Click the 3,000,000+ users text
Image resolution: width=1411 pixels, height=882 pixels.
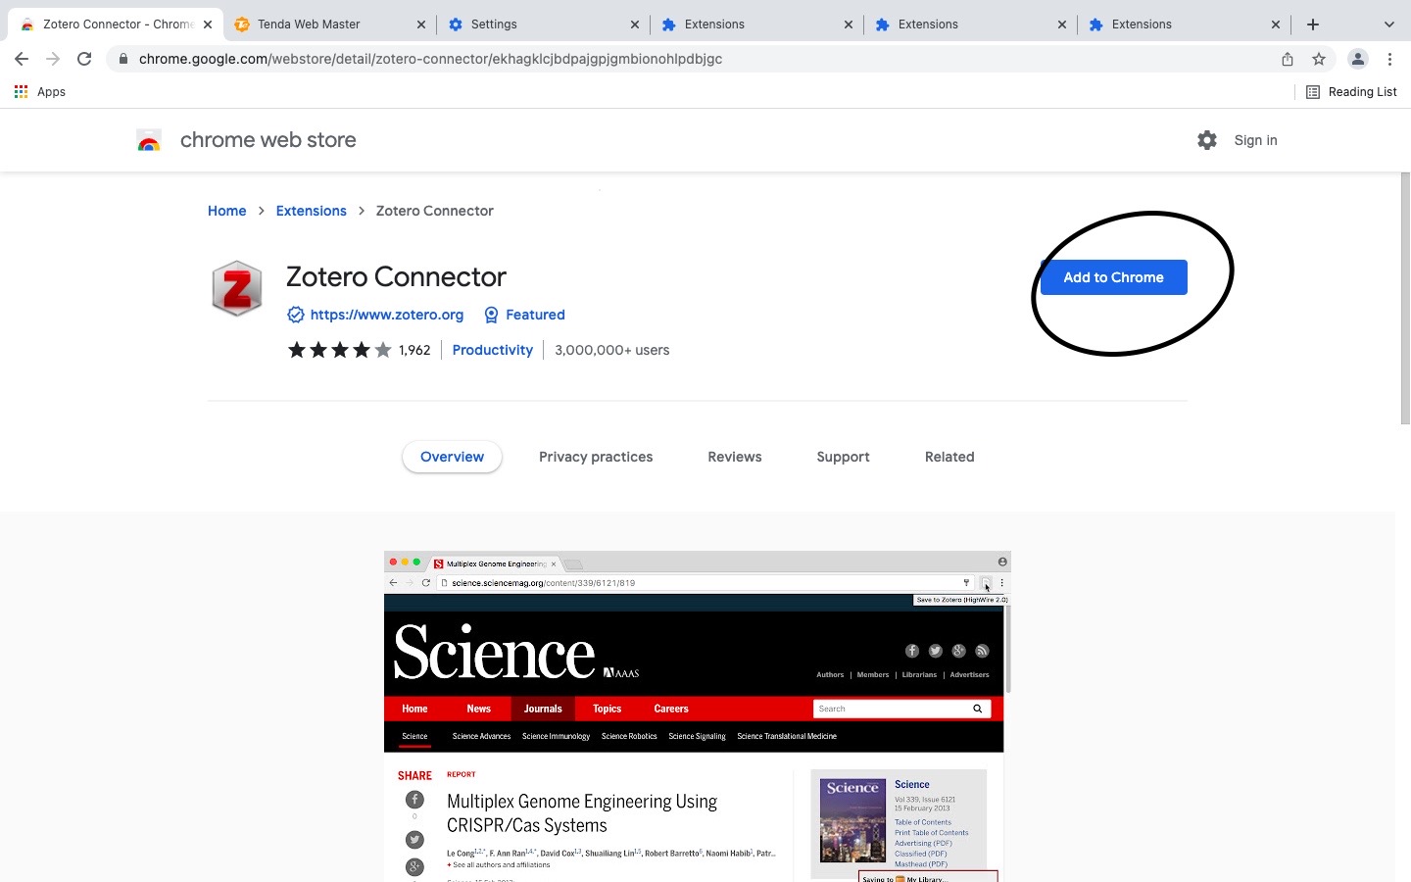click(x=611, y=350)
